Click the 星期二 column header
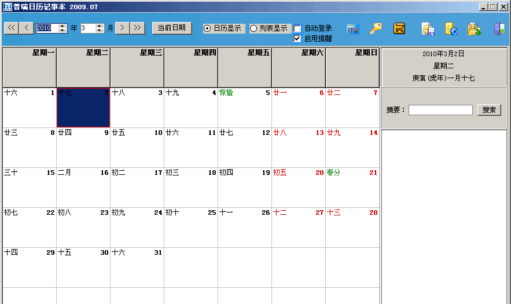The image size is (511, 304). pyautogui.click(x=83, y=68)
